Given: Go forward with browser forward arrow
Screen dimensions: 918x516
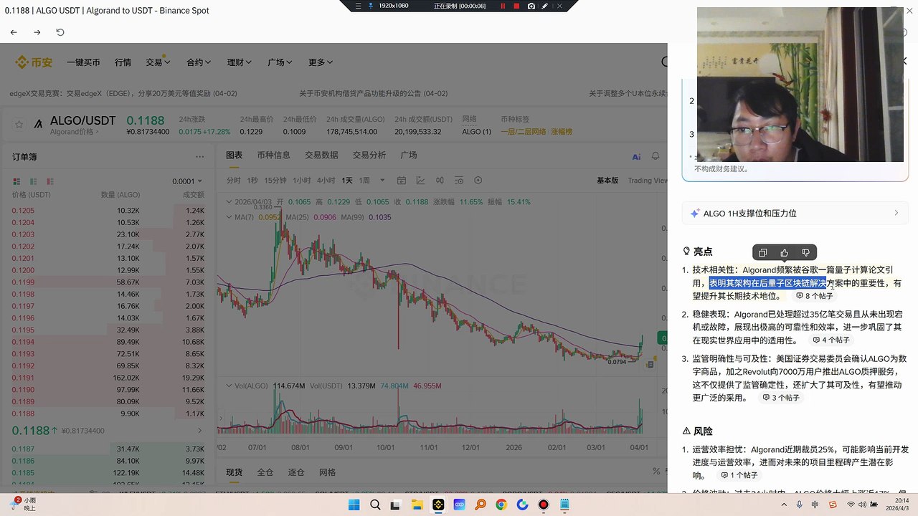Looking at the screenshot, I should click(x=37, y=32).
